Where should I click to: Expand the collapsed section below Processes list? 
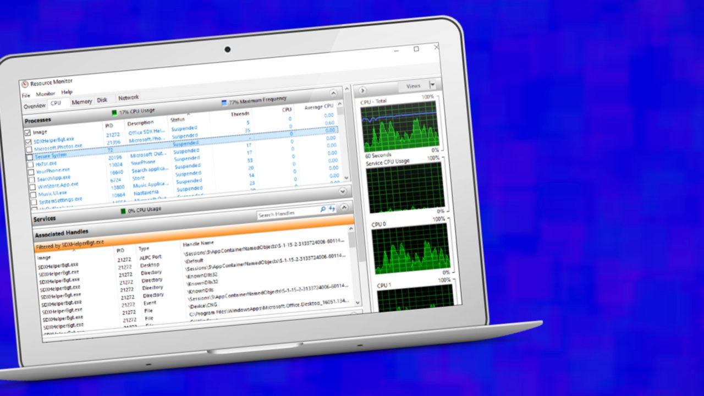343,191
